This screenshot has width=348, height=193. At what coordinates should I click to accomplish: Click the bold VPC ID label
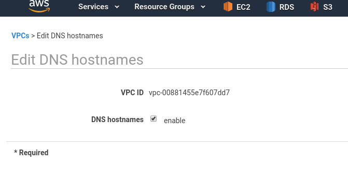132,93
